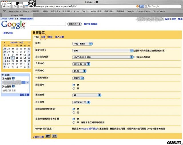The height and width of the screenshot is (145, 183).
Task: Open the date format dropdown 2005-12-31
Action: [x=81, y=64]
